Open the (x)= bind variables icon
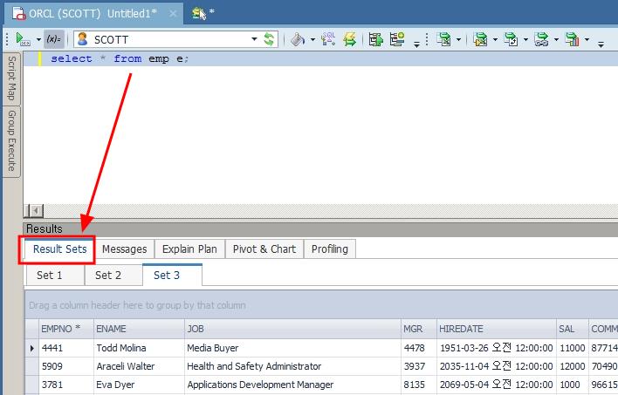618x395 pixels. point(54,39)
